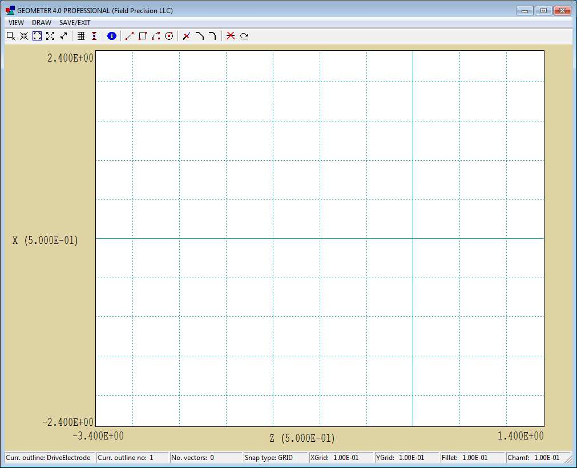Screen dimensions: 577x468
Task: Click the zoom-in magnifier tool
Action: click(9, 36)
